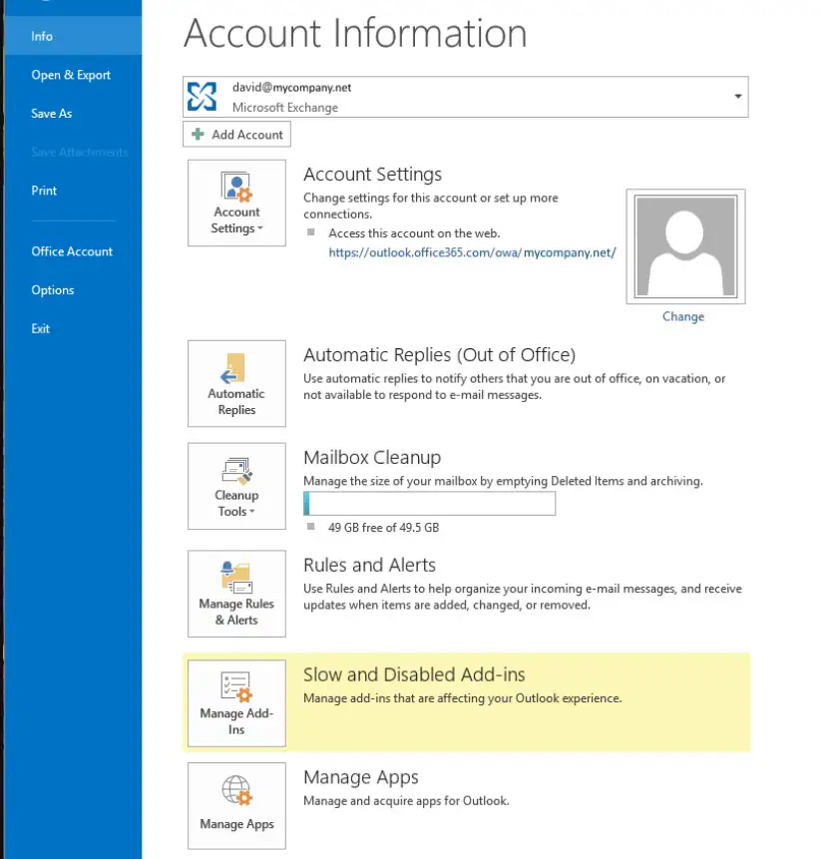Click the Automatic Replies (Out of Office) heading

(439, 355)
